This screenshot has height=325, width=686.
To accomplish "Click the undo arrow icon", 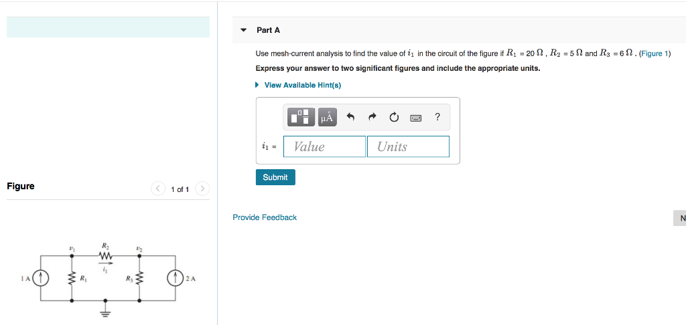I will (x=350, y=116).
